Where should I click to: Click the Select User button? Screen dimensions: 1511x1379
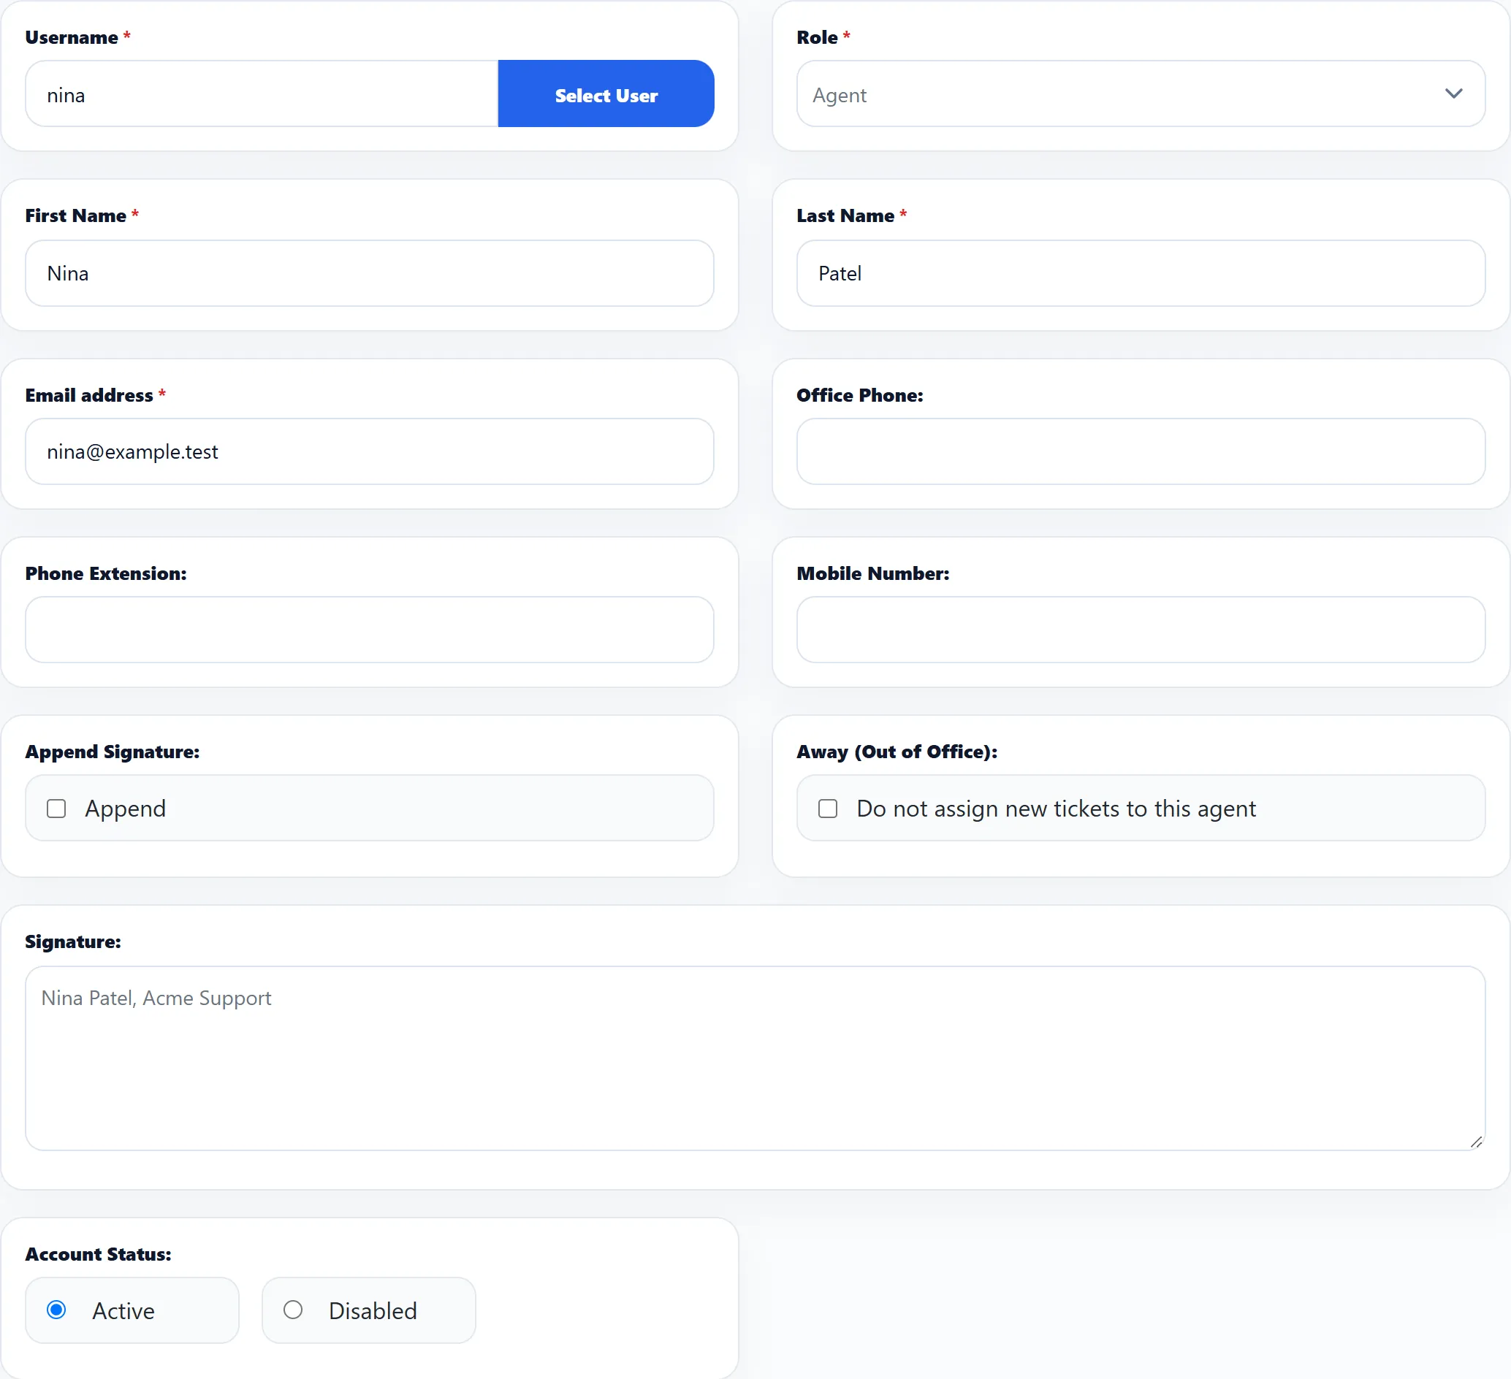tap(606, 93)
